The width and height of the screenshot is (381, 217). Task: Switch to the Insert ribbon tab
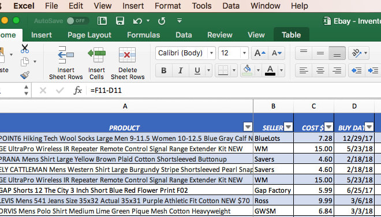tap(42, 35)
